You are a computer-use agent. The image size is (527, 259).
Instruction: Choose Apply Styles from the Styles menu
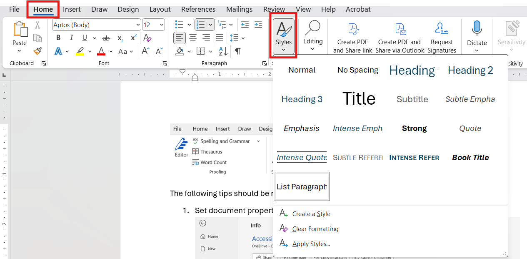tap(310, 244)
